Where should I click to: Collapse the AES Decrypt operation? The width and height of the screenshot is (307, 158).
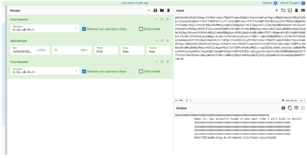(157, 40)
